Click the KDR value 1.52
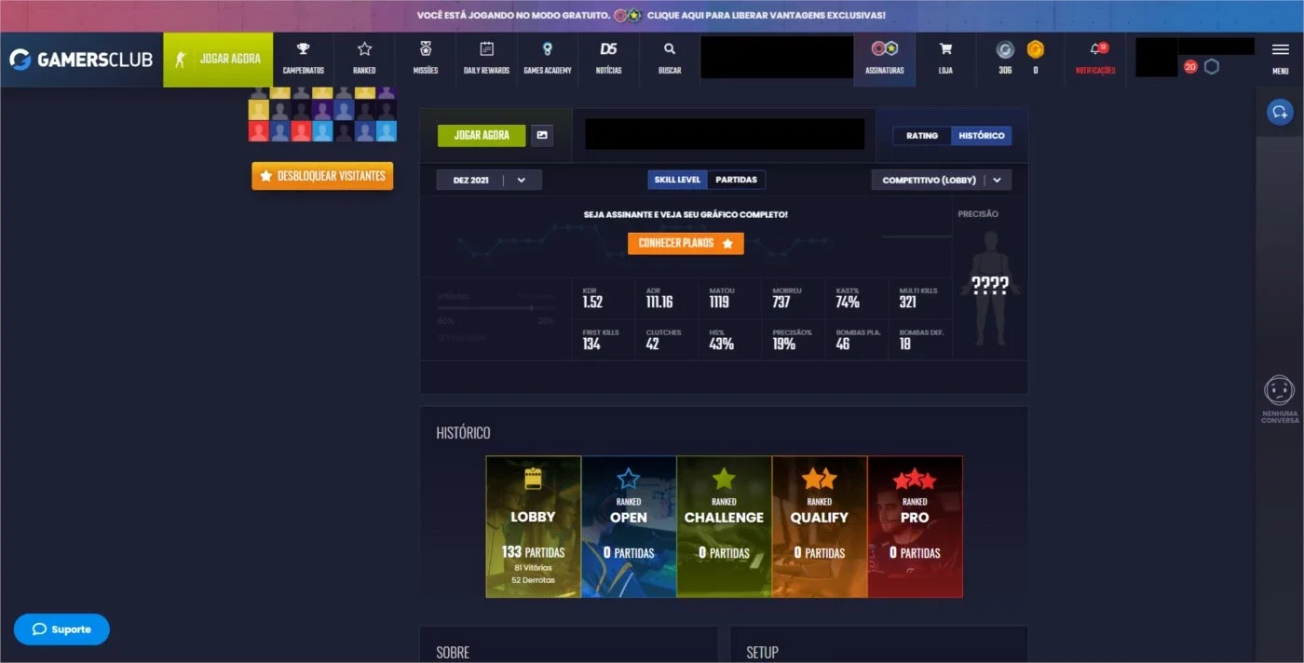 (592, 302)
